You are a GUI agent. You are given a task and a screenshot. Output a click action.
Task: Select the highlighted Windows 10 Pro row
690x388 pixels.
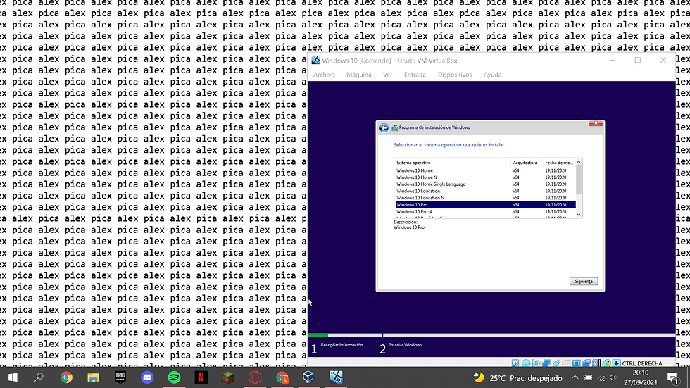486,204
